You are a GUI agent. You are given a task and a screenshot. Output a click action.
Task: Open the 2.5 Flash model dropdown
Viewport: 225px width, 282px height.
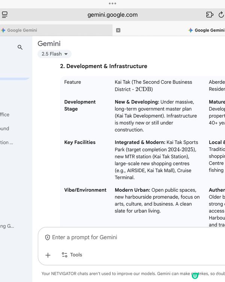pyautogui.click(x=54, y=54)
